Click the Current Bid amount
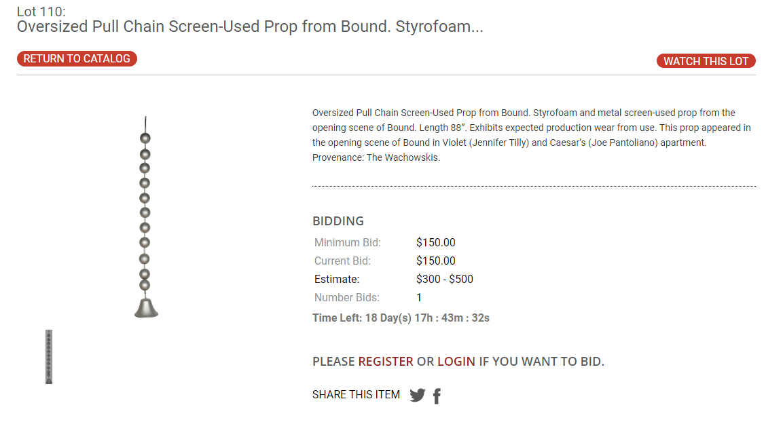The width and height of the screenshot is (783, 437). pyautogui.click(x=436, y=261)
